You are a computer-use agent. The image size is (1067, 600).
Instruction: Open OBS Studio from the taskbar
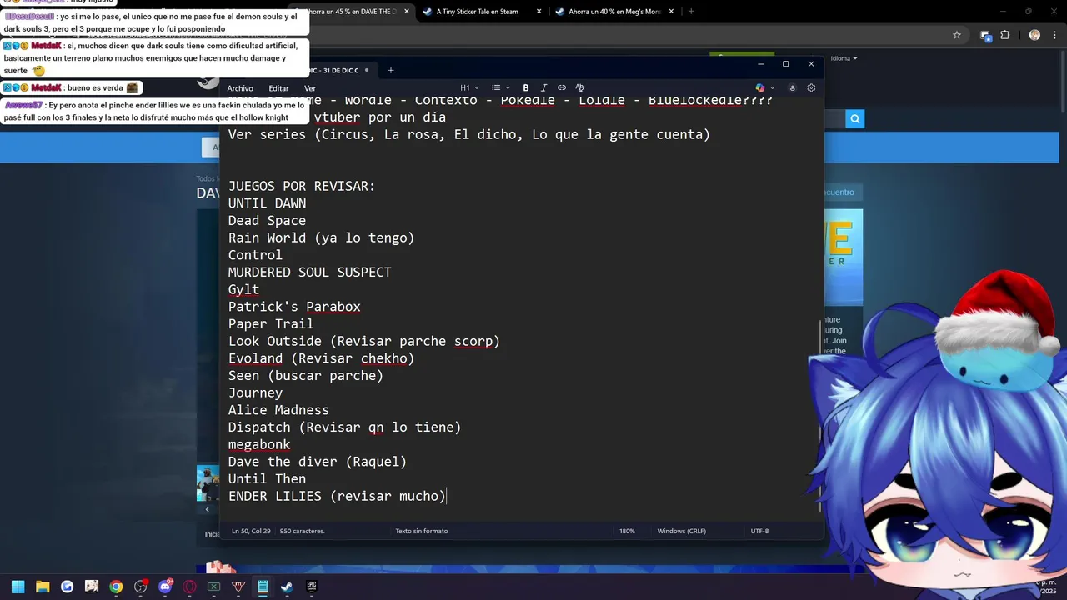pyautogui.click(x=141, y=587)
